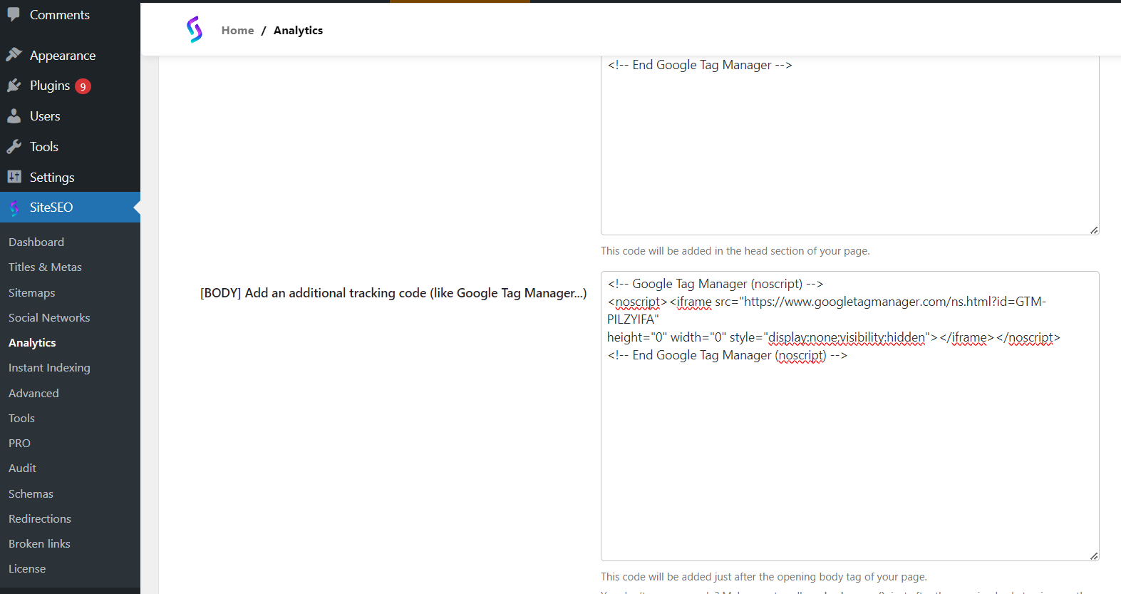Click the Analytics breadcrumb text
1121x594 pixels.
click(x=298, y=30)
